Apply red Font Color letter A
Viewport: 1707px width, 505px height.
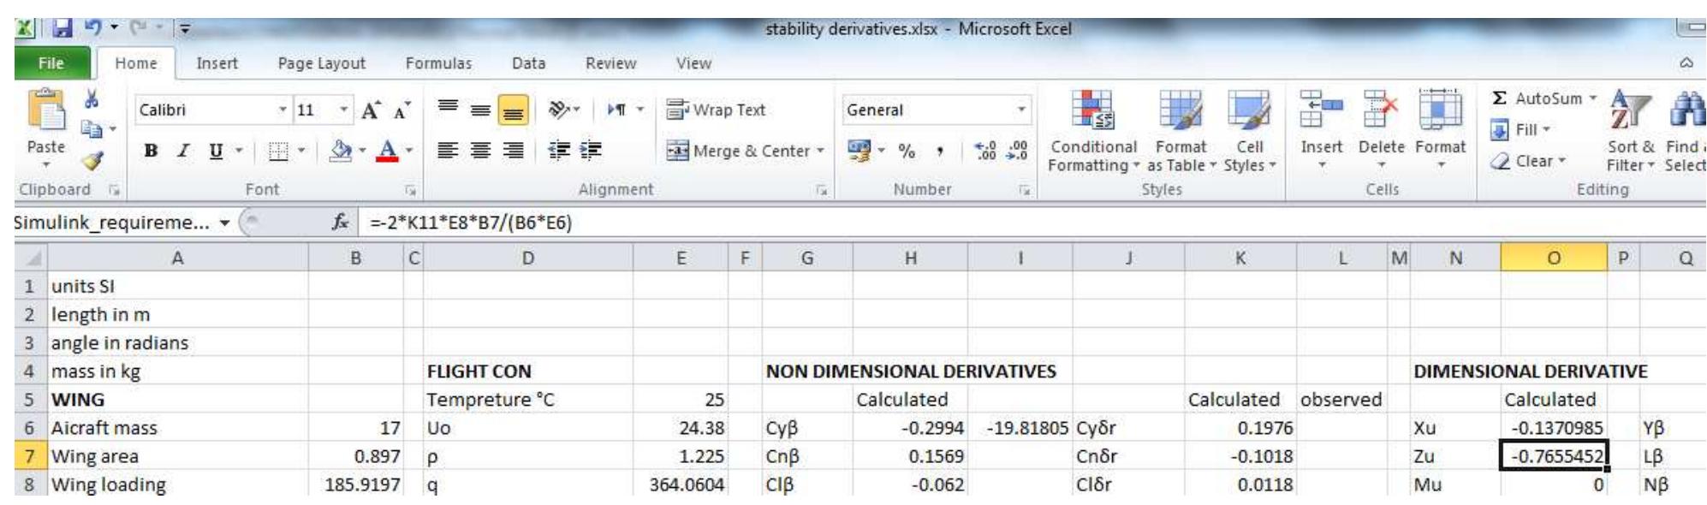[388, 151]
